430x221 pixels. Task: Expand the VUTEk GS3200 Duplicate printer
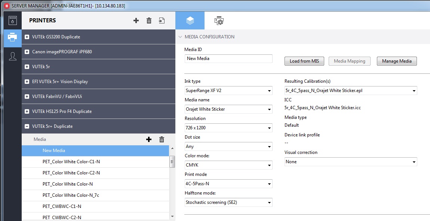(x=27, y=37)
